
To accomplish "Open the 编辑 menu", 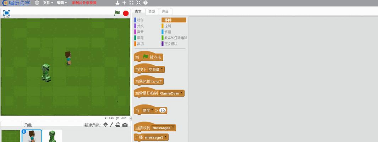I will click(62, 3).
